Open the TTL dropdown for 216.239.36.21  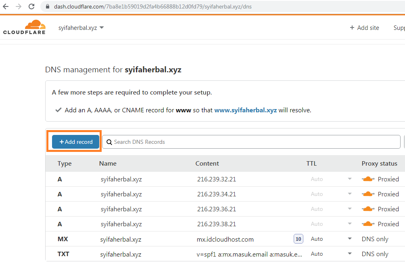tap(350, 209)
